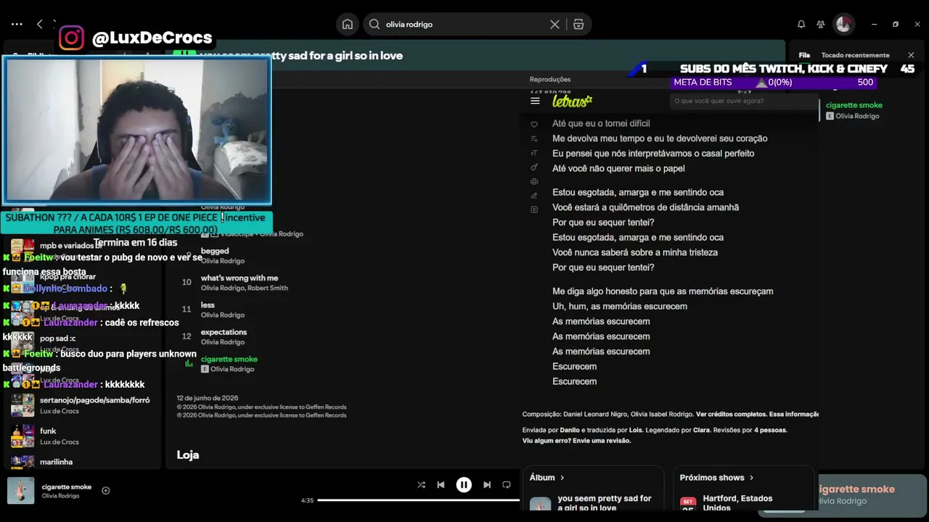The image size is (929, 522).
Task: Open the guitar chords icon in letras
Action: point(534,167)
